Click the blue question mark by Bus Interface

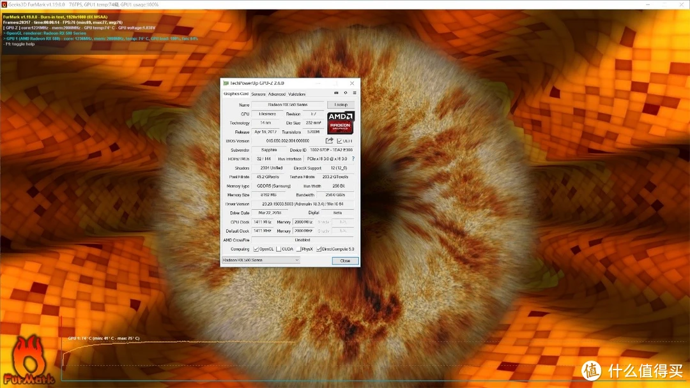coord(353,159)
